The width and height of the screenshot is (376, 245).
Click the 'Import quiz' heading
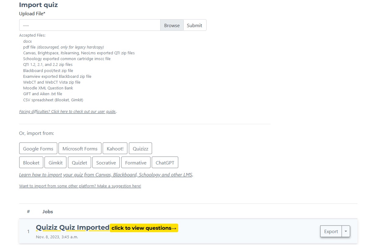[x=38, y=5]
